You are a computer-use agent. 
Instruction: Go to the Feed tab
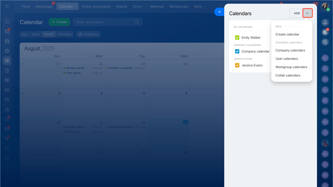pos(26,7)
